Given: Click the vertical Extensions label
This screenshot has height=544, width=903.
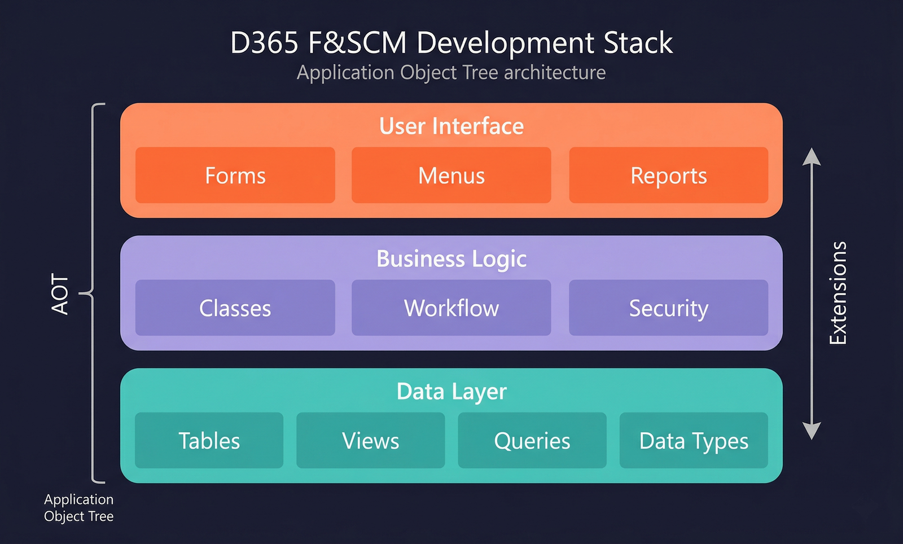Looking at the screenshot, I should click(838, 293).
